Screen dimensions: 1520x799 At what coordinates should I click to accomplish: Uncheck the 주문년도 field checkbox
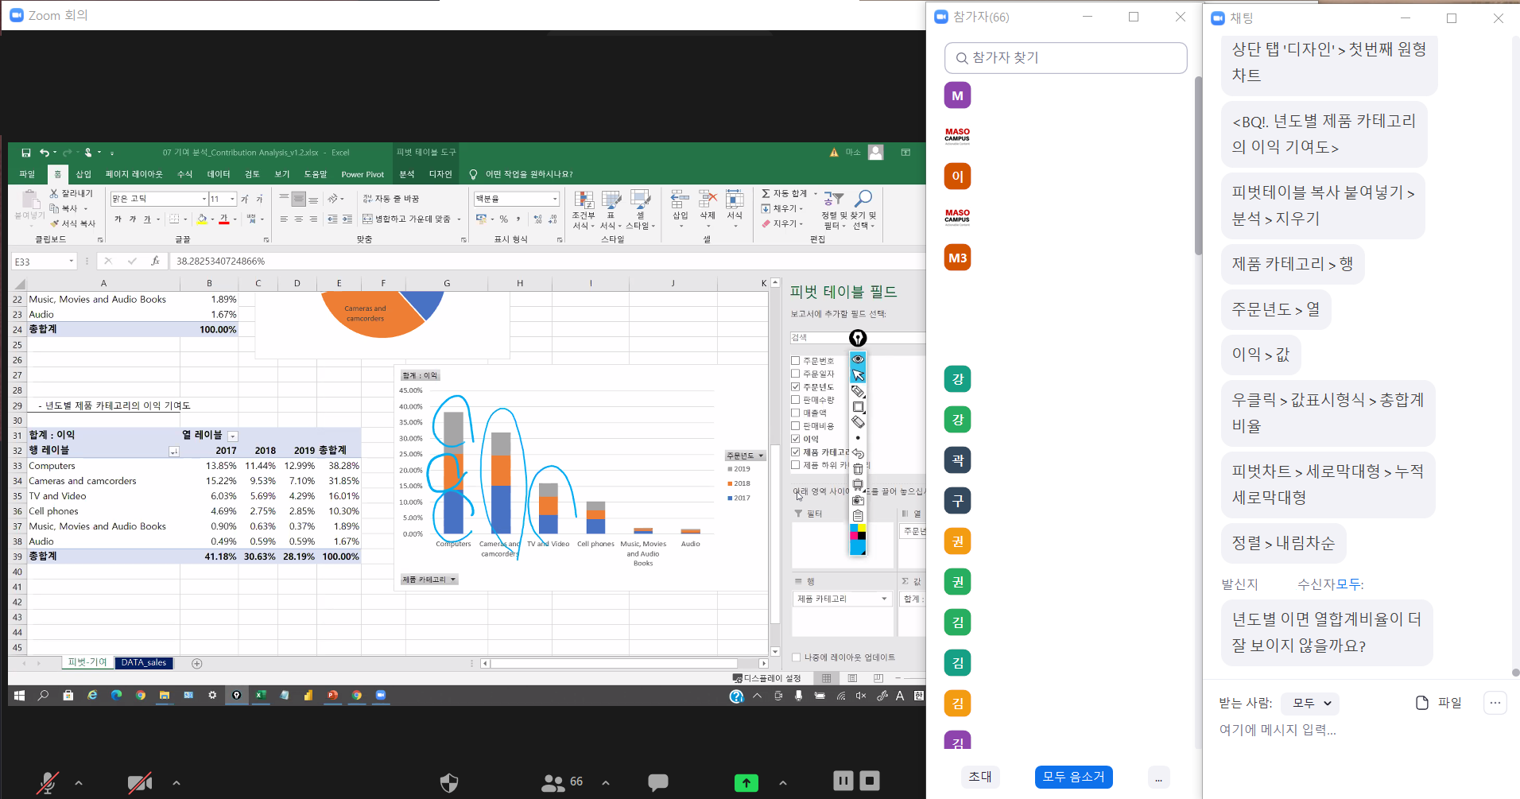[796, 387]
